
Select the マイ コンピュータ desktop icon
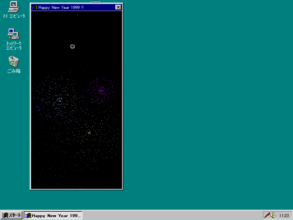[x=14, y=7]
